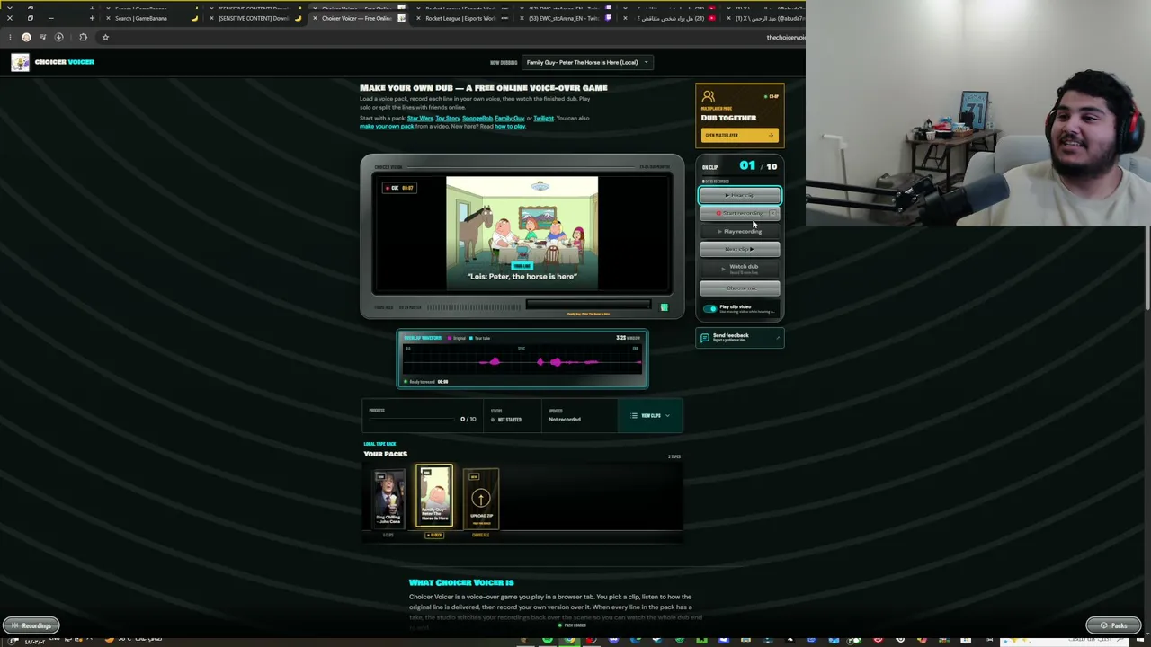Click the Open Multiplayer button

click(x=739, y=135)
